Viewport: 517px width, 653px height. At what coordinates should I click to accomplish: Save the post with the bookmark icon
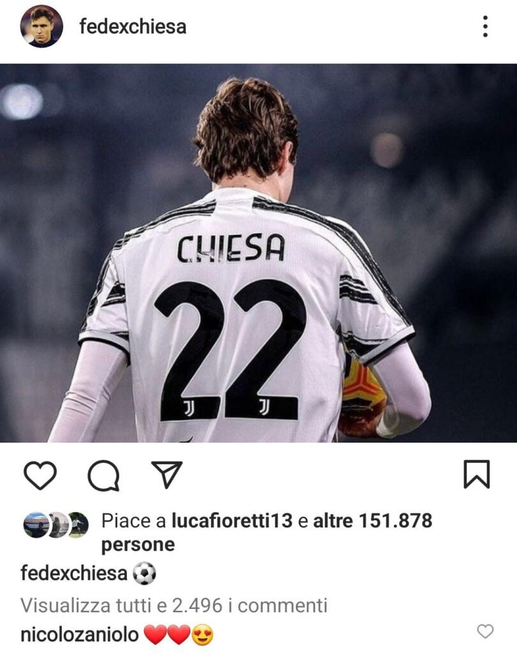pos(477,474)
